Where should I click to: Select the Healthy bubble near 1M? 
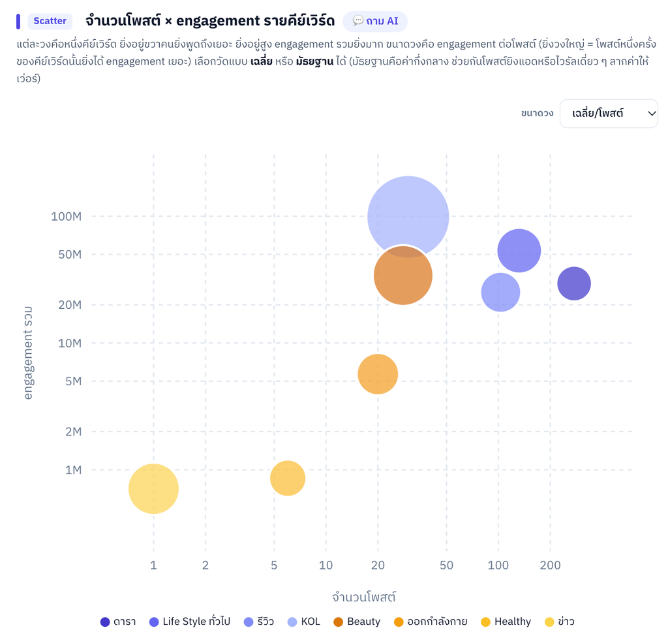pyautogui.click(x=288, y=478)
